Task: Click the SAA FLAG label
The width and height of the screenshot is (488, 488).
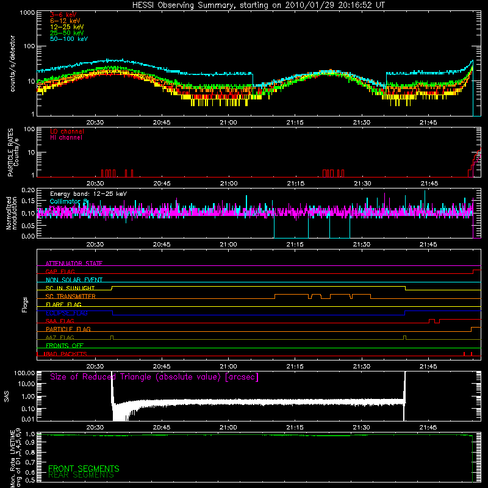Action: click(60, 321)
